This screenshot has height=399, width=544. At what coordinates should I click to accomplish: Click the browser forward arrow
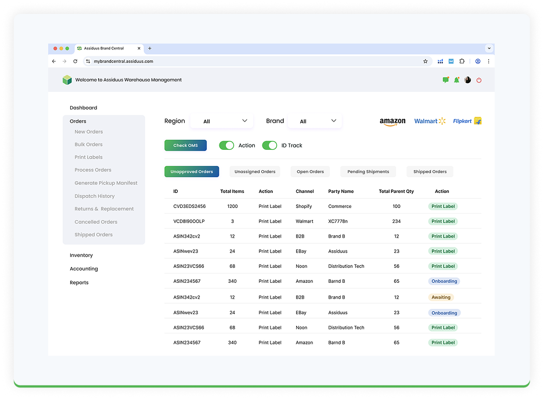[64, 61]
